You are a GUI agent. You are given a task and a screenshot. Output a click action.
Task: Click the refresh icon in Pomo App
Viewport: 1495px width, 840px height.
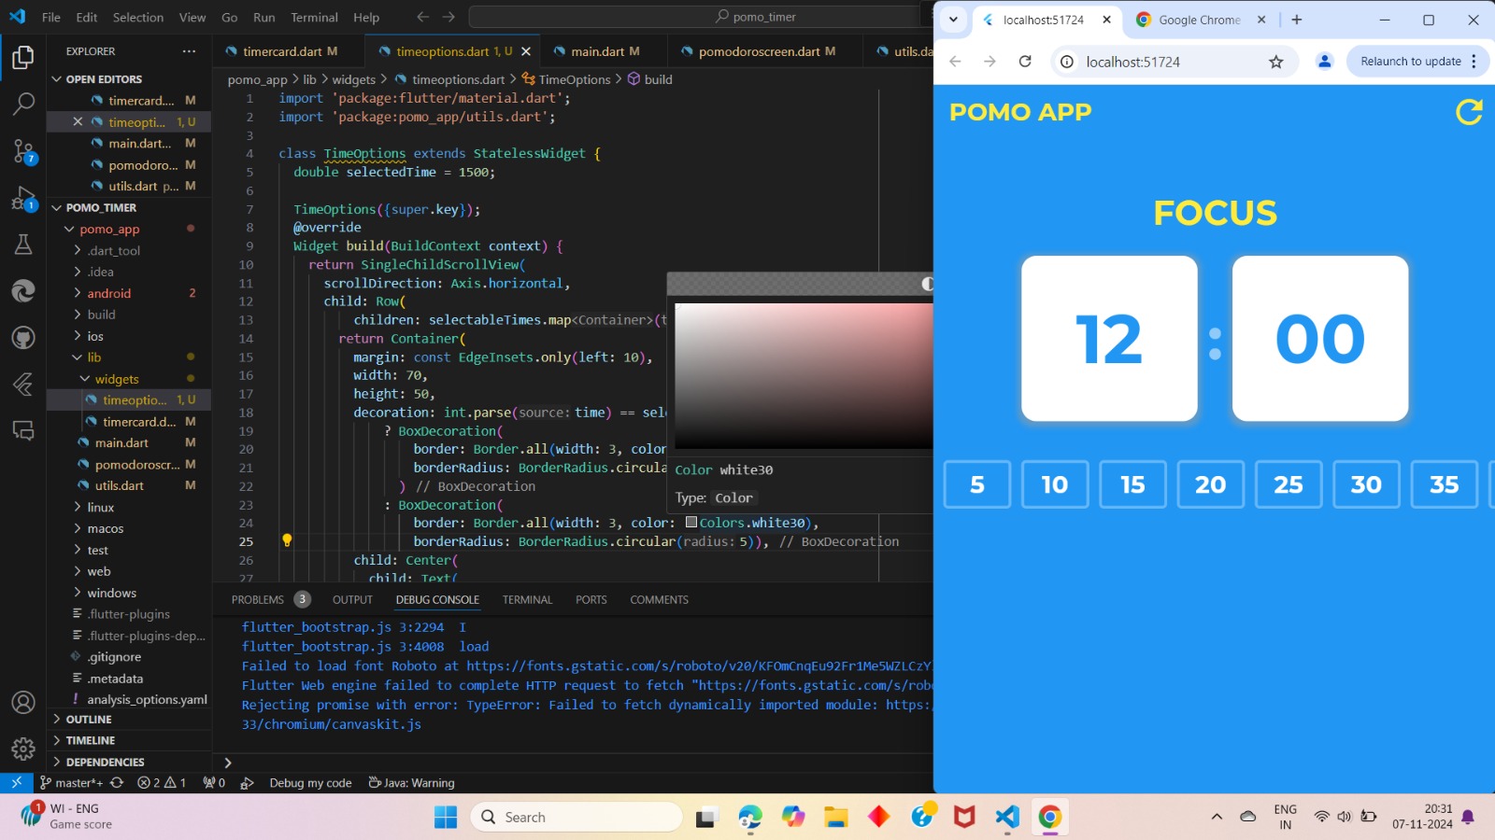[x=1470, y=112]
